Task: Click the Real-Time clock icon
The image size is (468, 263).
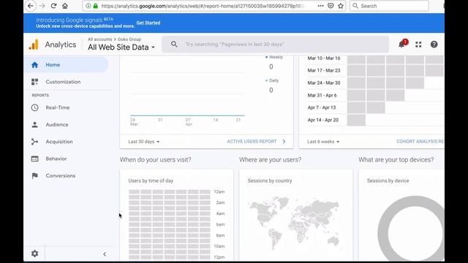Action: (x=34, y=107)
